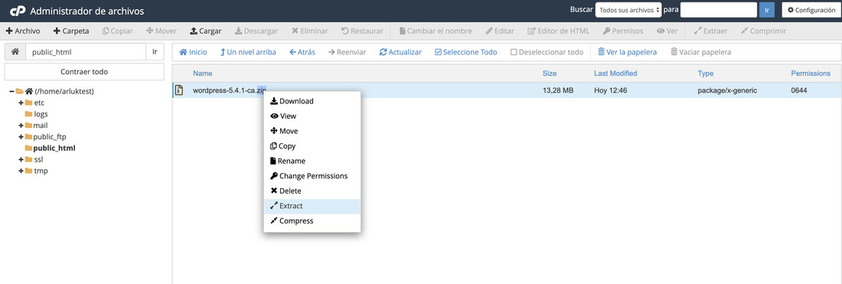Sort the file list by Name

(202, 73)
